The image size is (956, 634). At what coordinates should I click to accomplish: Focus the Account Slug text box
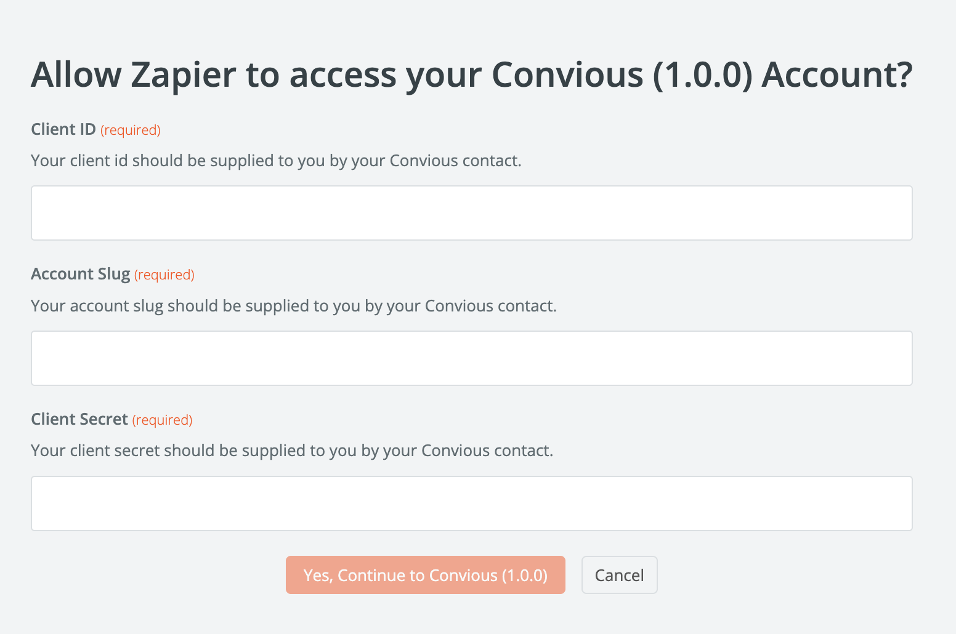click(x=471, y=358)
